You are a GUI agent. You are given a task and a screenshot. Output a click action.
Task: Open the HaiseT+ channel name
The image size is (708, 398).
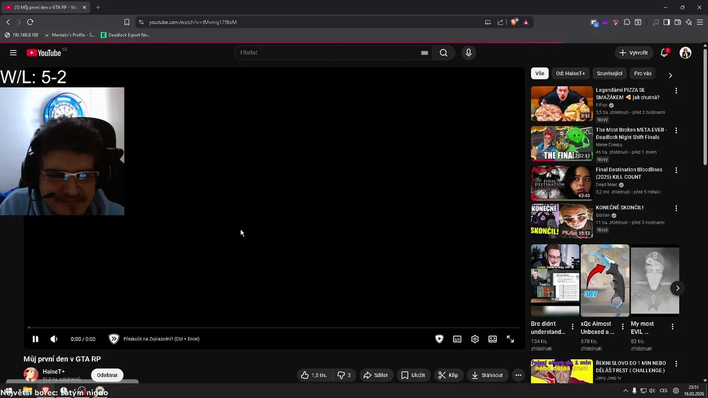click(54, 371)
